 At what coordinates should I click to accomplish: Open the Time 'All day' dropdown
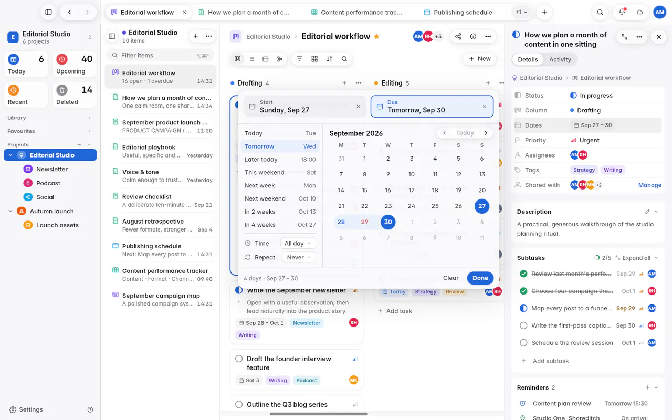click(x=299, y=244)
